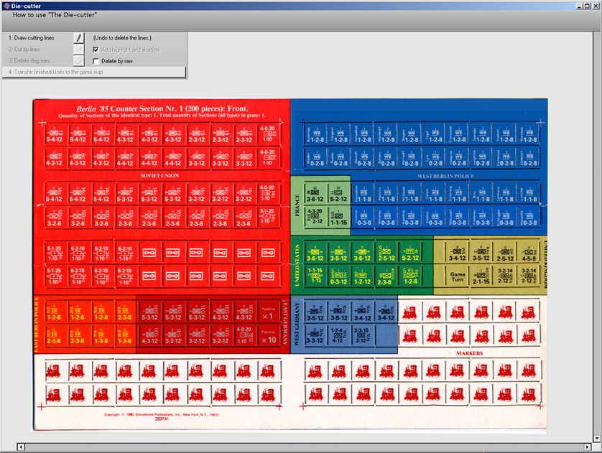
Task: Click the "How to use The Die-cutter" heading
Action: coord(55,15)
